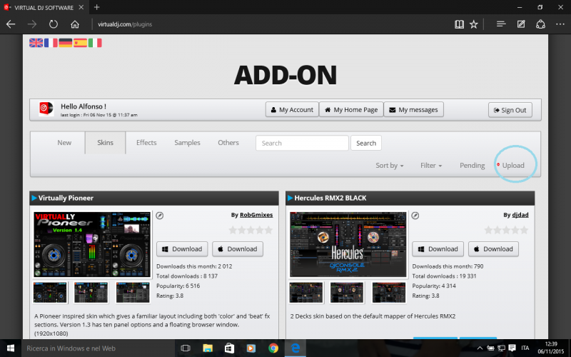Select the Spanish flag language icon
This screenshot has height=357, width=571.
(x=80, y=43)
